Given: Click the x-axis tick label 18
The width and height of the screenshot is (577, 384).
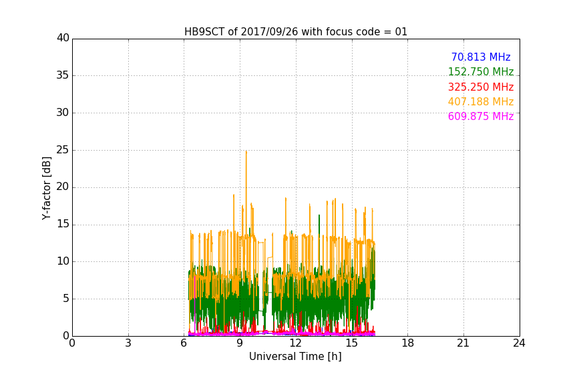Looking at the screenshot, I should pyautogui.click(x=407, y=343).
